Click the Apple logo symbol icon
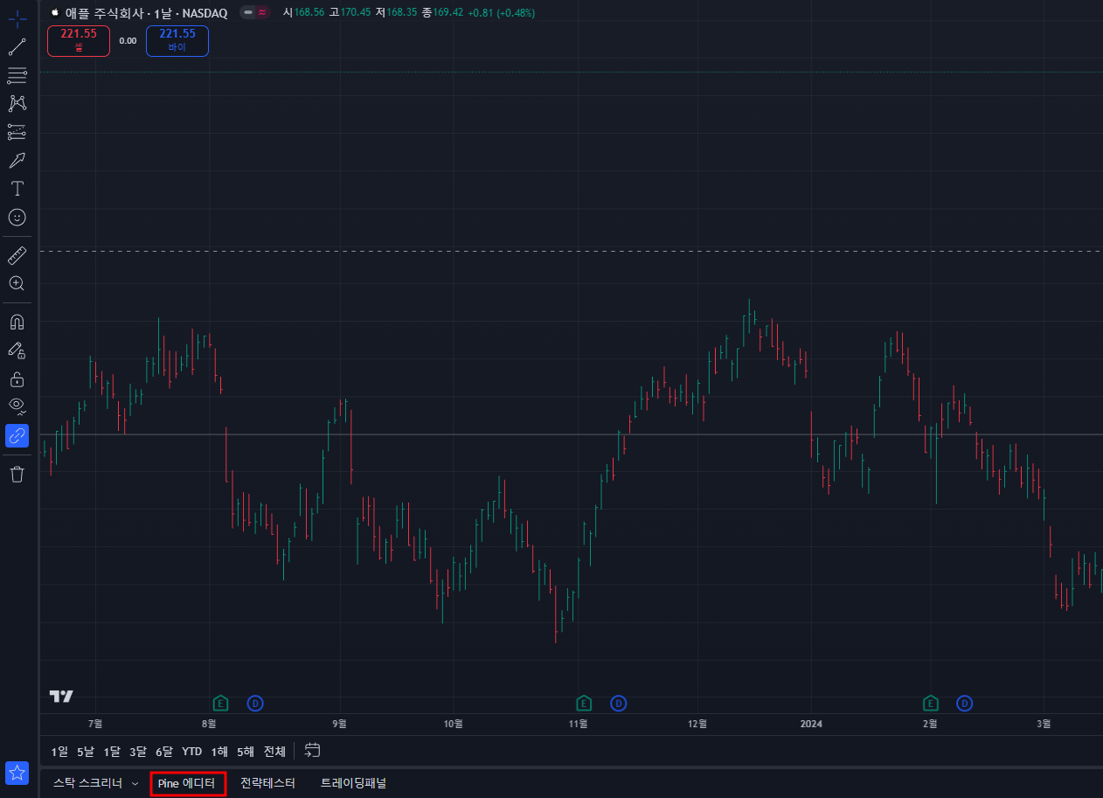The image size is (1103, 798). tap(55, 13)
